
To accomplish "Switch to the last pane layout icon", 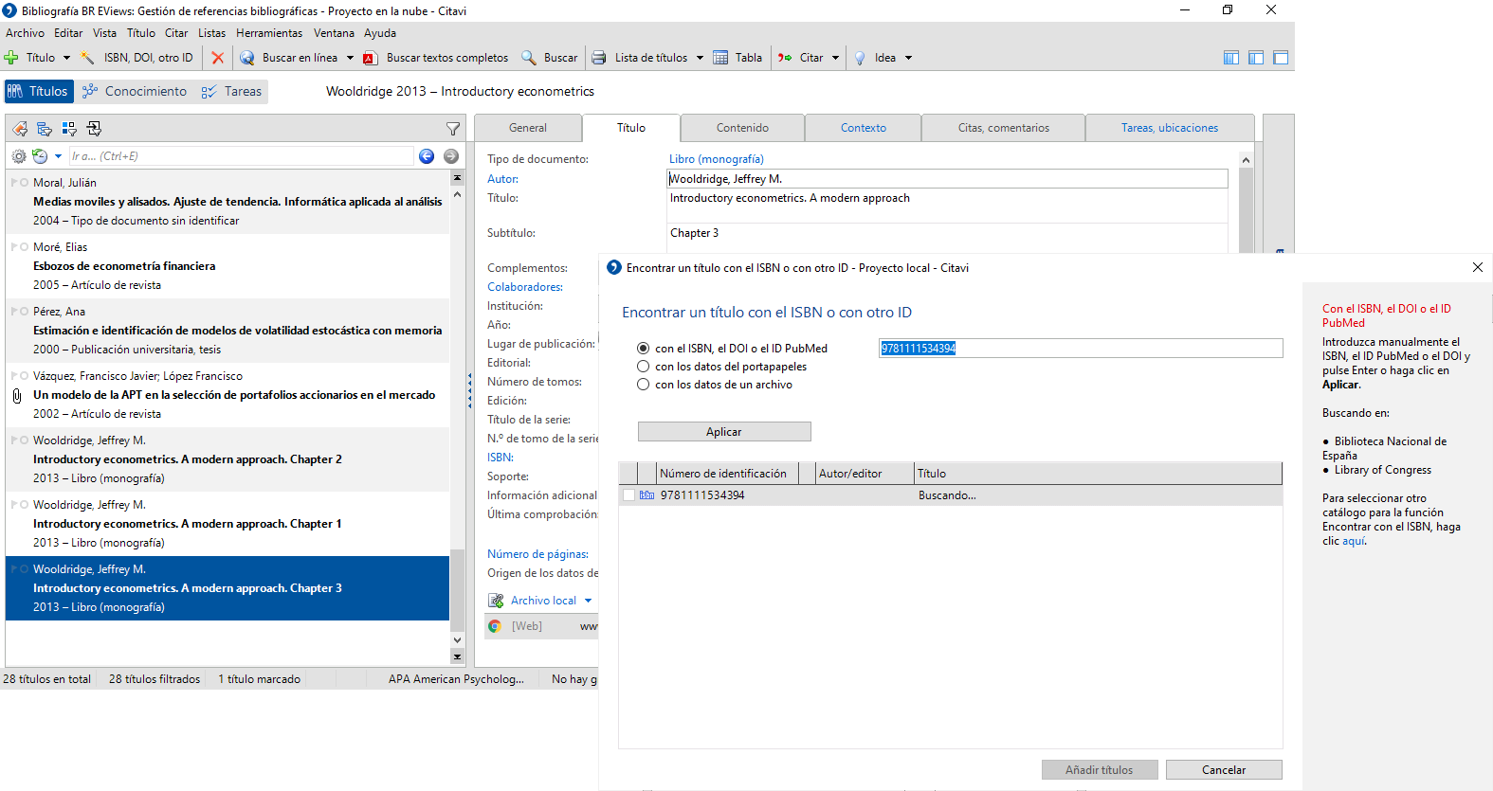I will [1281, 58].
